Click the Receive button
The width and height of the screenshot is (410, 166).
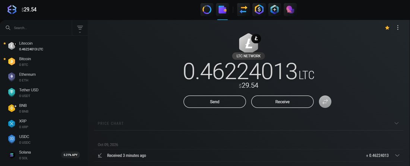pyautogui.click(x=283, y=102)
